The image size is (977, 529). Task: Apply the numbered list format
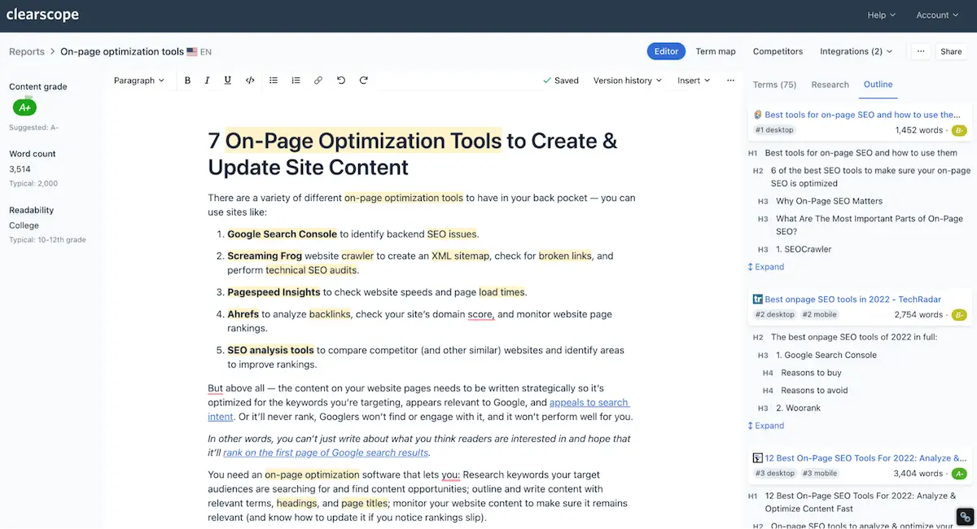tap(296, 81)
